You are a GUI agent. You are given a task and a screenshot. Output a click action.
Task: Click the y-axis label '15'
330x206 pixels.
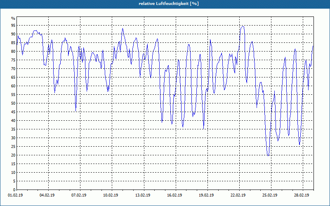[x=13, y=164]
